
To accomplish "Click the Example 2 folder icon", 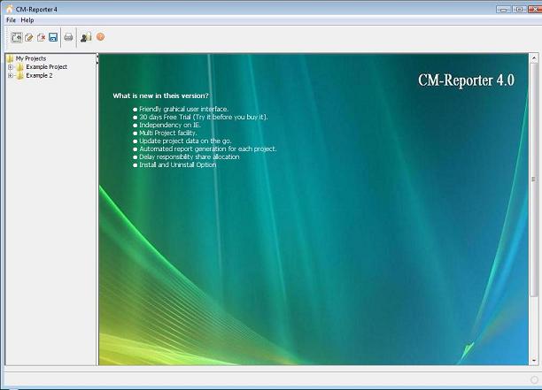I will pyautogui.click(x=20, y=75).
